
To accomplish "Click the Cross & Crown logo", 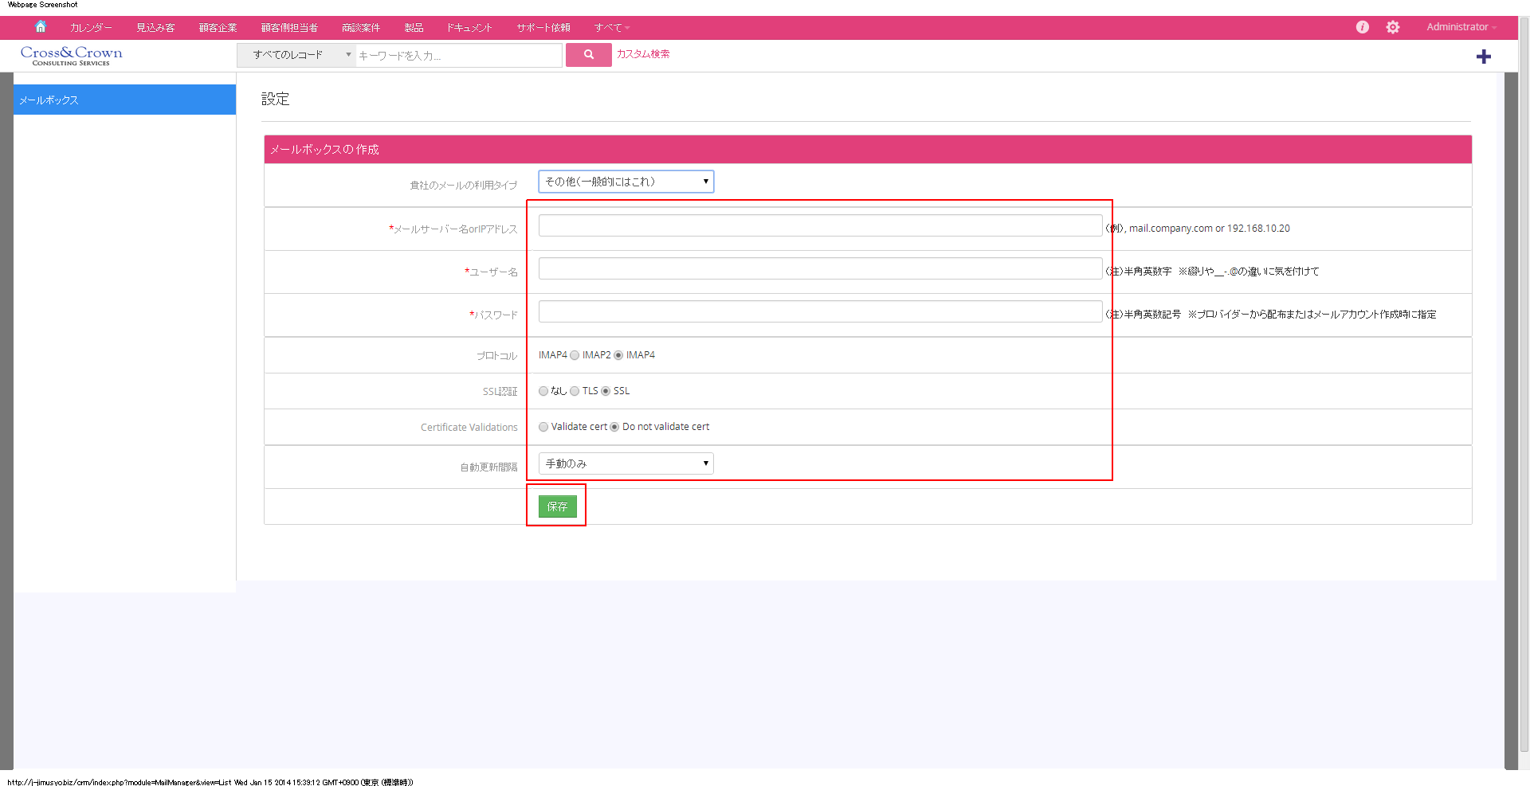I will pyautogui.click(x=72, y=55).
